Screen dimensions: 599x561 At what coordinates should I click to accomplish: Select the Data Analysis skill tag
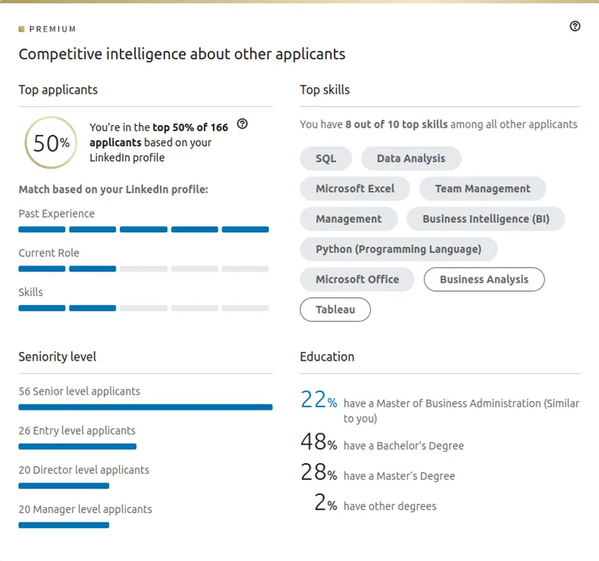(411, 158)
